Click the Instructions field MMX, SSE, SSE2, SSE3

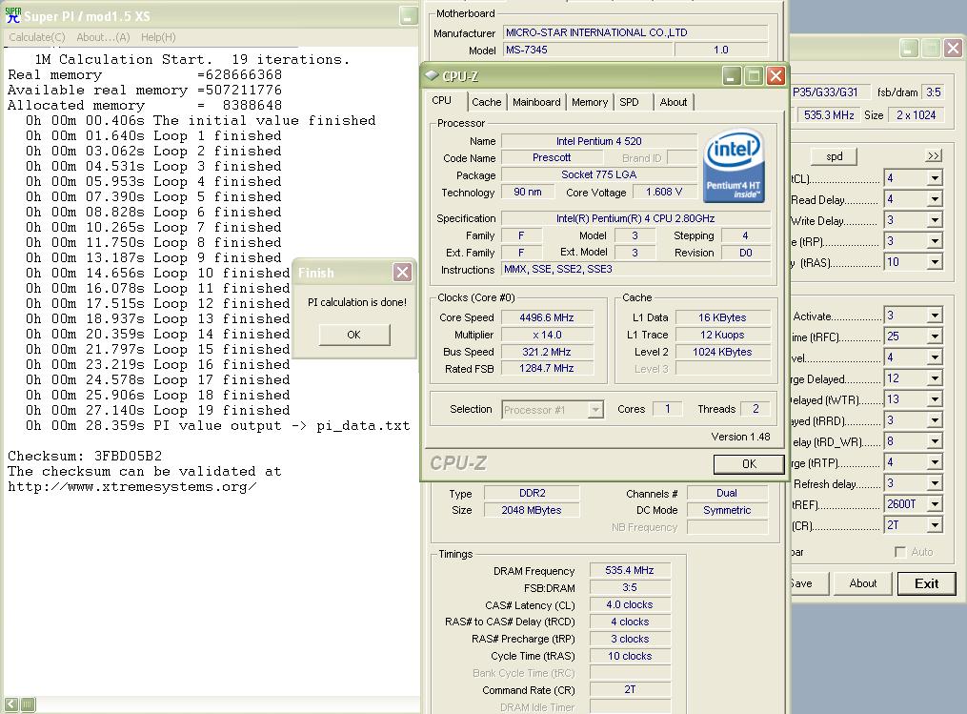click(635, 269)
